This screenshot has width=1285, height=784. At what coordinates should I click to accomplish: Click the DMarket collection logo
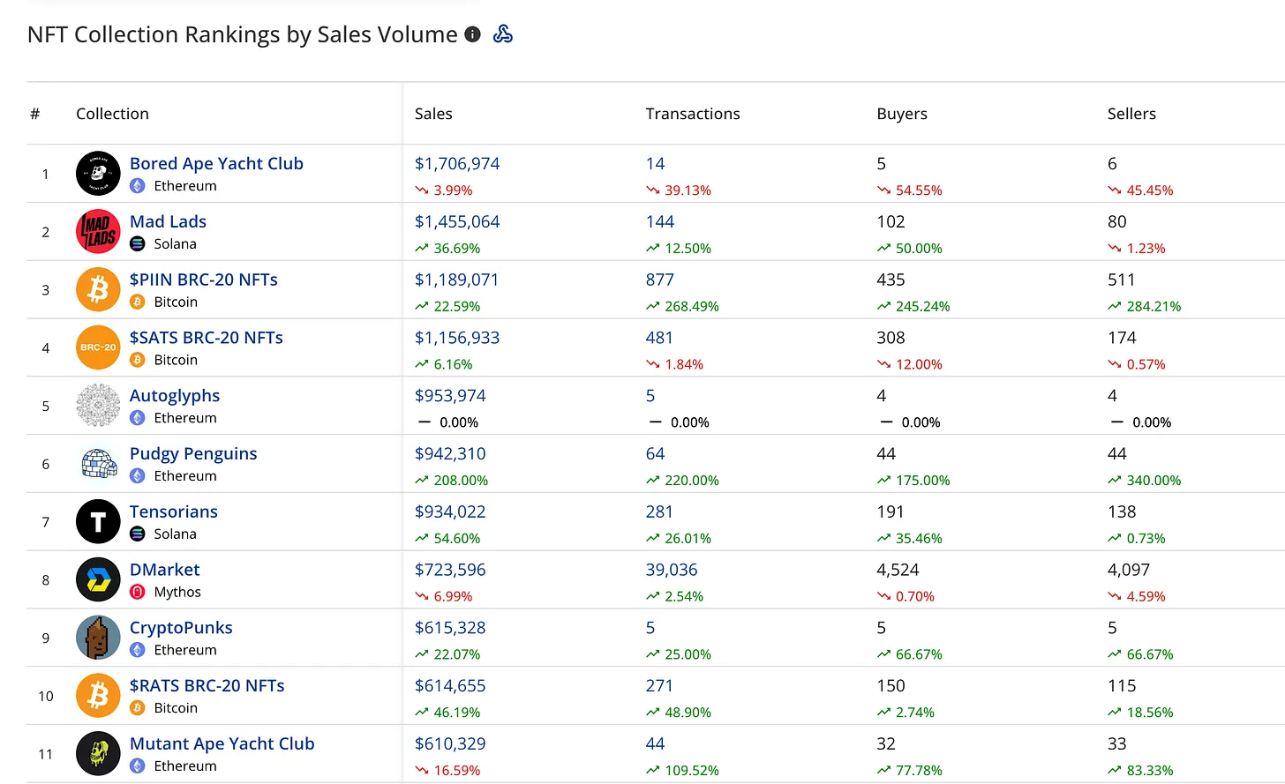coord(98,580)
